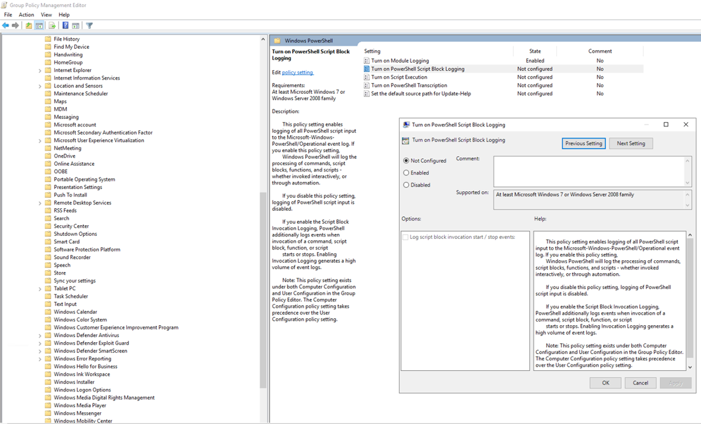This screenshot has width=701, height=424.
Task: Select the Security Center tree item
Action: tap(71, 226)
